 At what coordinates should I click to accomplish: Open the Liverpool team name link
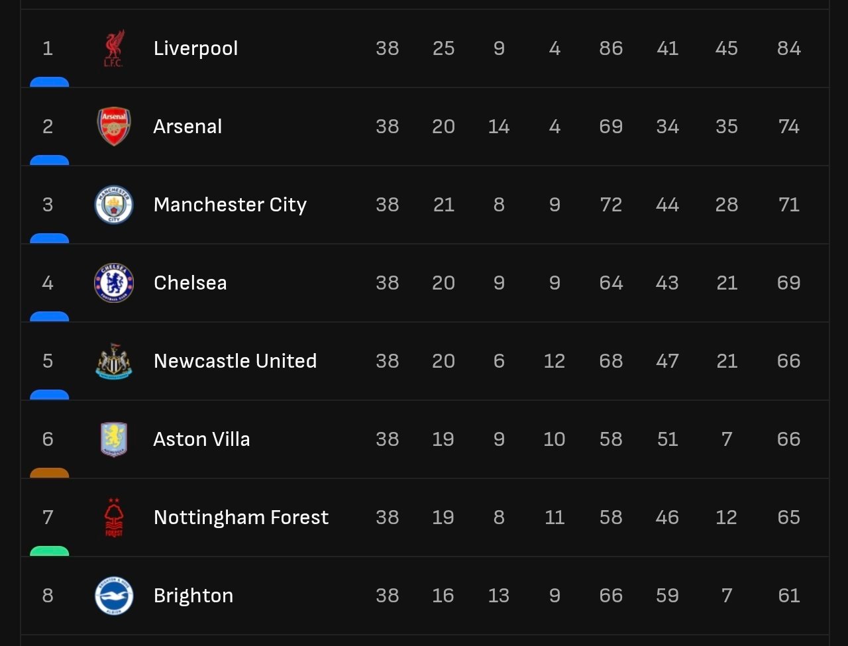(195, 48)
